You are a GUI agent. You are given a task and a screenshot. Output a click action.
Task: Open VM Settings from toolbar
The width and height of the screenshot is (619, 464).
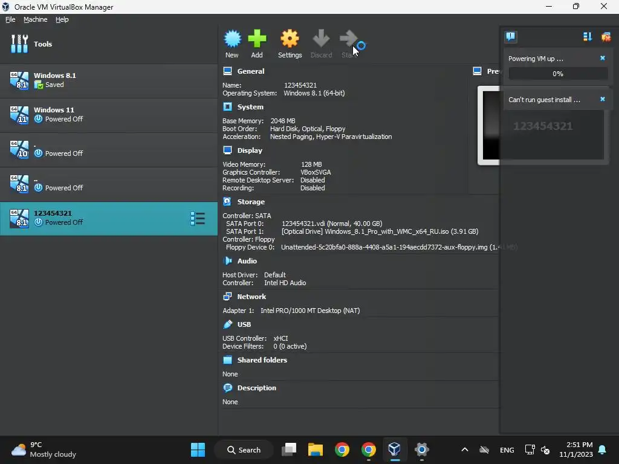[x=290, y=43]
